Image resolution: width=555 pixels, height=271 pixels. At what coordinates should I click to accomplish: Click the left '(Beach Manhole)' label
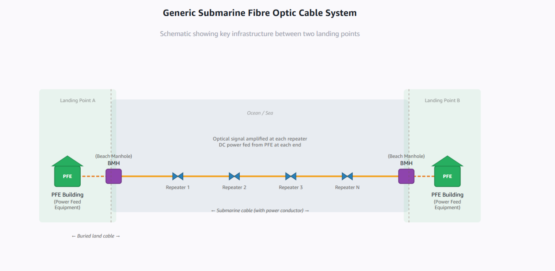point(114,156)
